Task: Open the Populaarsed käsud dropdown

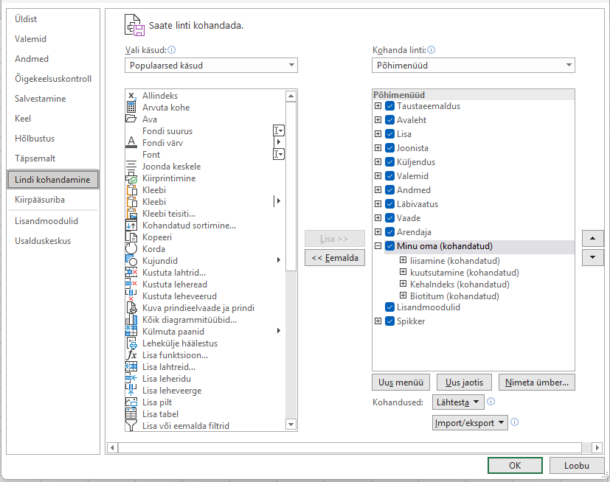Action: 211,66
